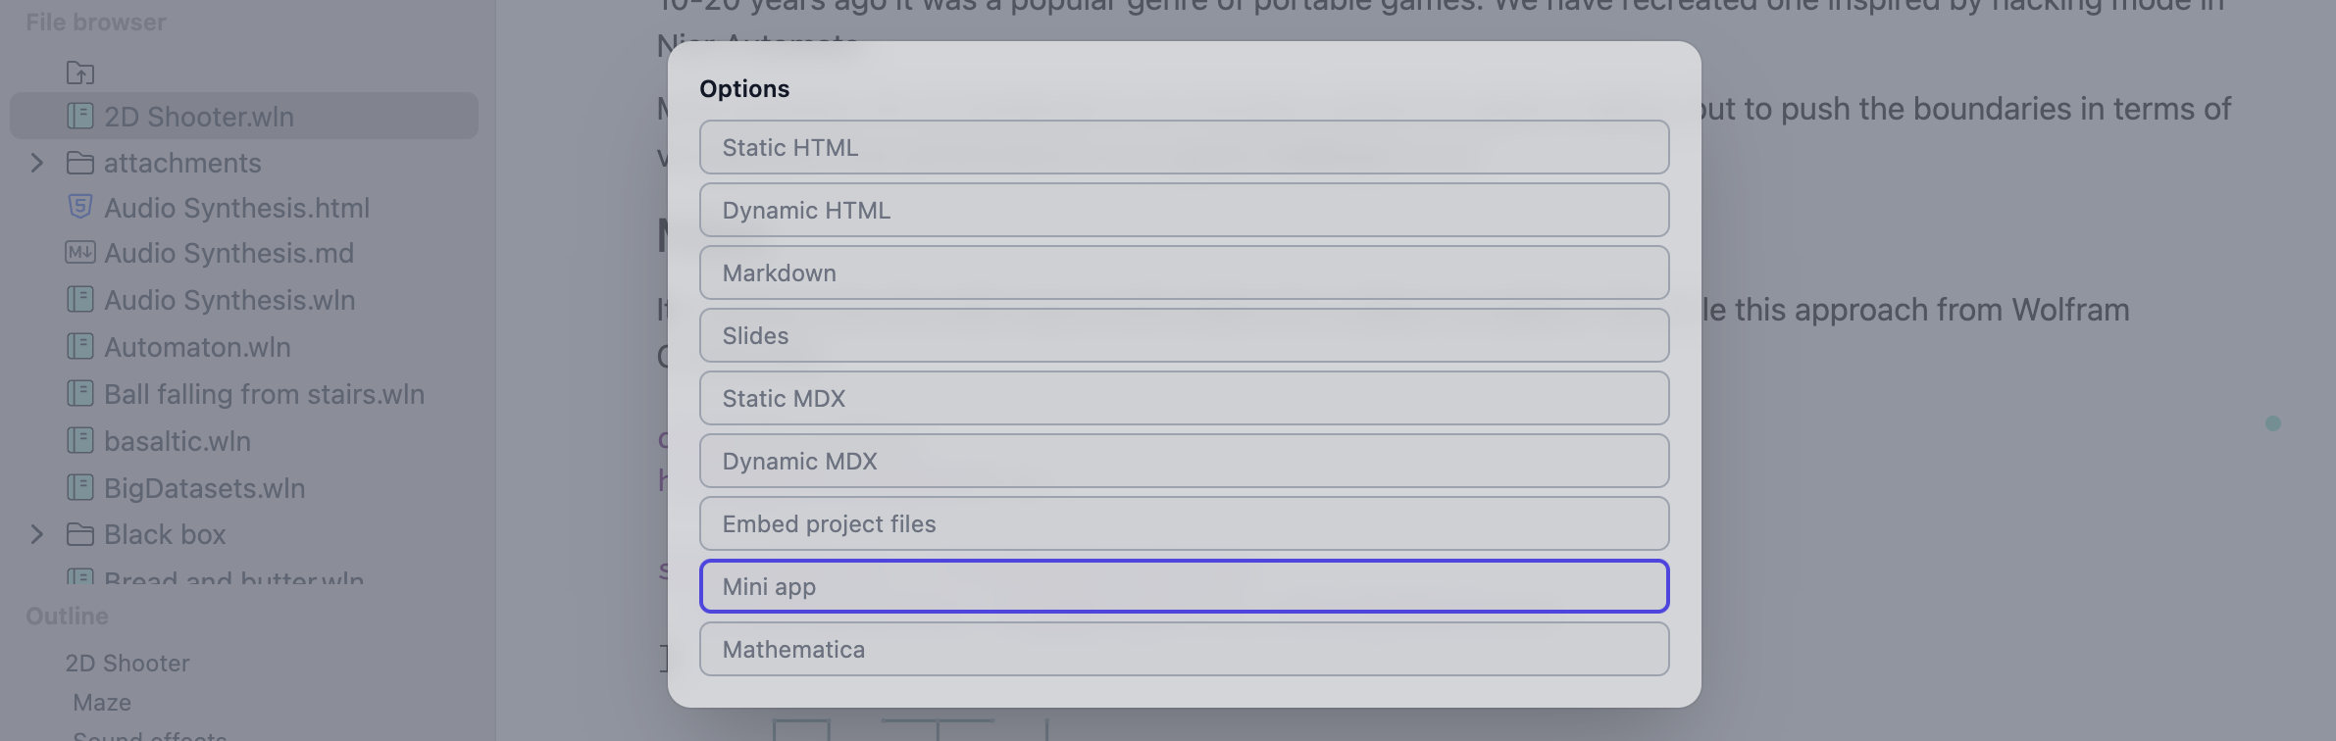Click folder icon of Black box
This screenshot has height=741, width=2336.
pyautogui.click(x=80, y=534)
